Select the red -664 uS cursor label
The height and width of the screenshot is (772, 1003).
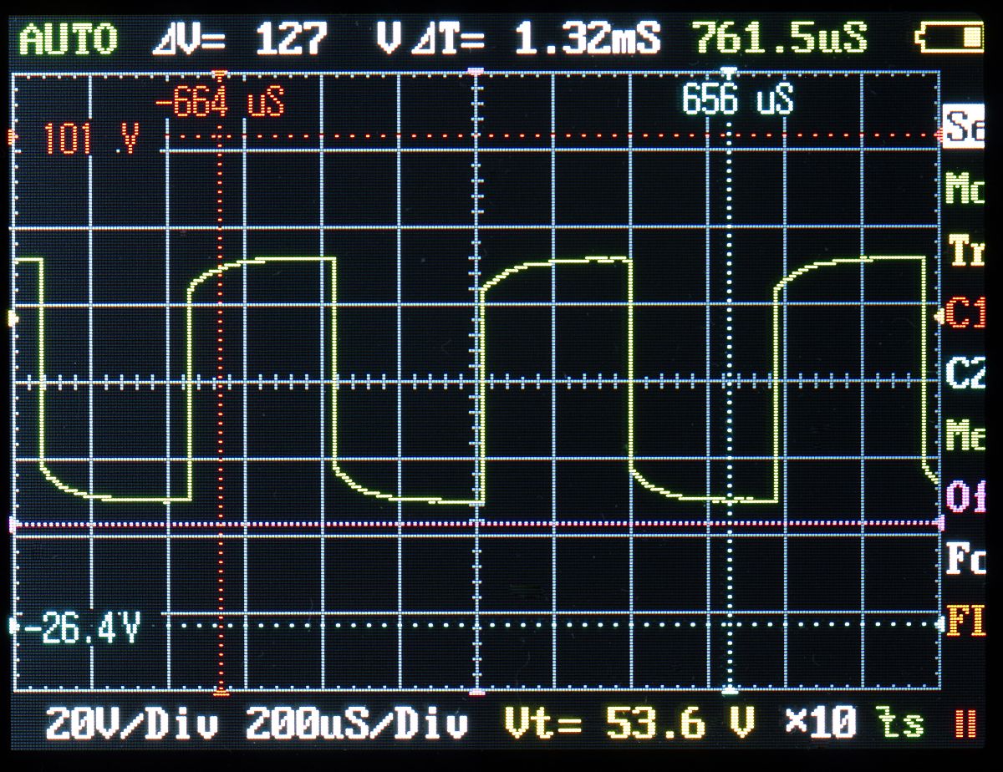point(221,103)
